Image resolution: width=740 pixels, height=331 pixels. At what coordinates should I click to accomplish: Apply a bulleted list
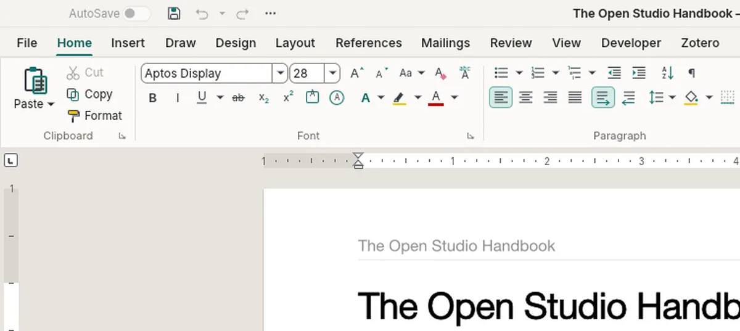(501, 73)
